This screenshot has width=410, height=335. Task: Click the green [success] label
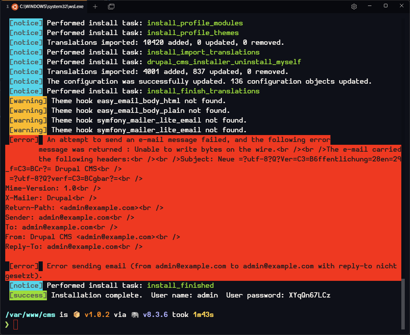28,295
